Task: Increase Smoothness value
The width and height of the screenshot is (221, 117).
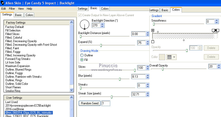Action: (217, 20)
